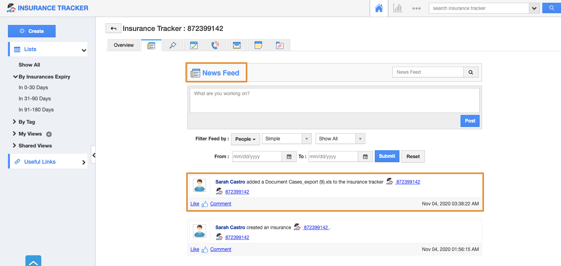Open the Show All filter dropdown
Screen dimensions: 561x266
coord(340,139)
